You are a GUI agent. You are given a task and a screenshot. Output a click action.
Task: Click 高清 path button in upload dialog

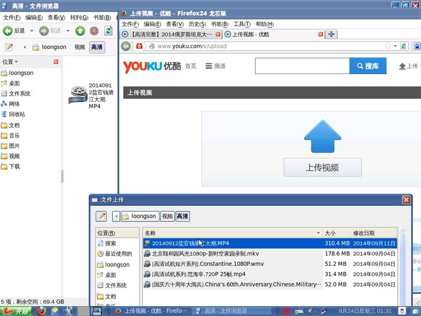coord(183,216)
